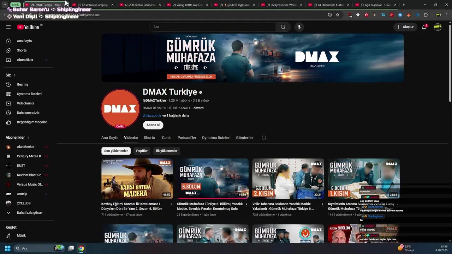
Task: Switch to the channel Shorts tab
Action: point(149,138)
